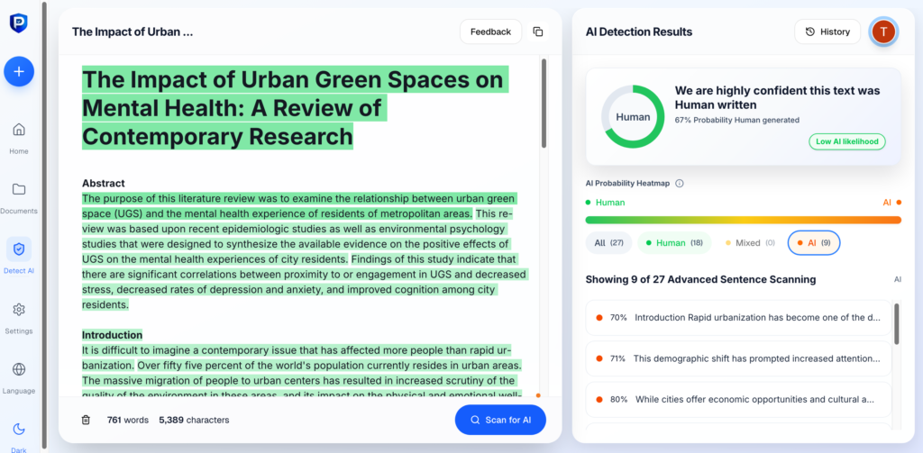Click the AI probability heatmap gradient bar
923x453 pixels.
pos(743,220)
